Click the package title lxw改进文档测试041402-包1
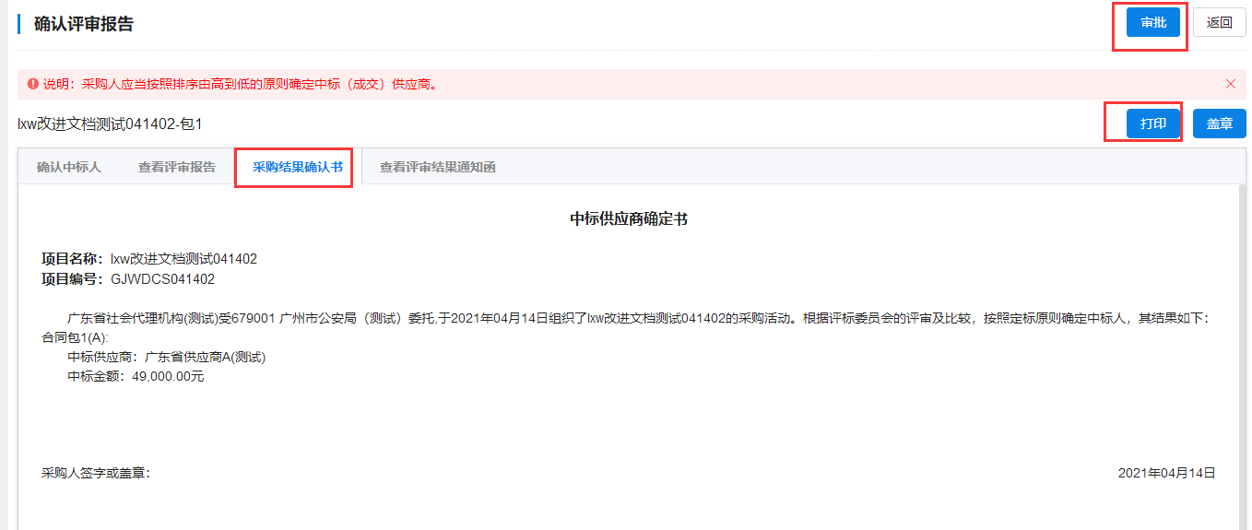The width and height of the screenshot is (1252, 530). click(110, 124)
